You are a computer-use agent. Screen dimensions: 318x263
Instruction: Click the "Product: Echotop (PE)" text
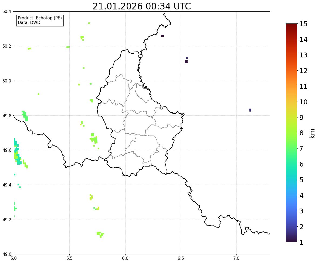pos(40,18)
